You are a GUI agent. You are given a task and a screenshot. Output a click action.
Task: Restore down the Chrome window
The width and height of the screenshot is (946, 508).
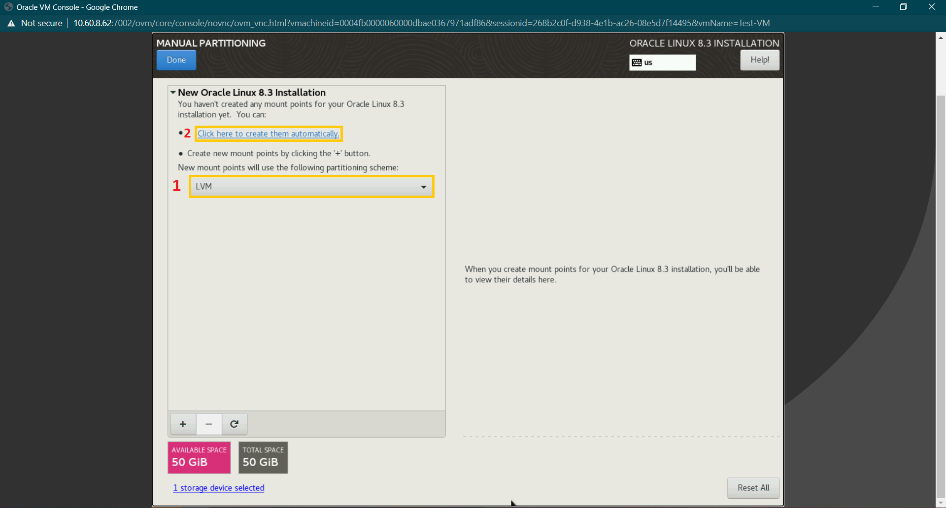(x=903, y=7)
